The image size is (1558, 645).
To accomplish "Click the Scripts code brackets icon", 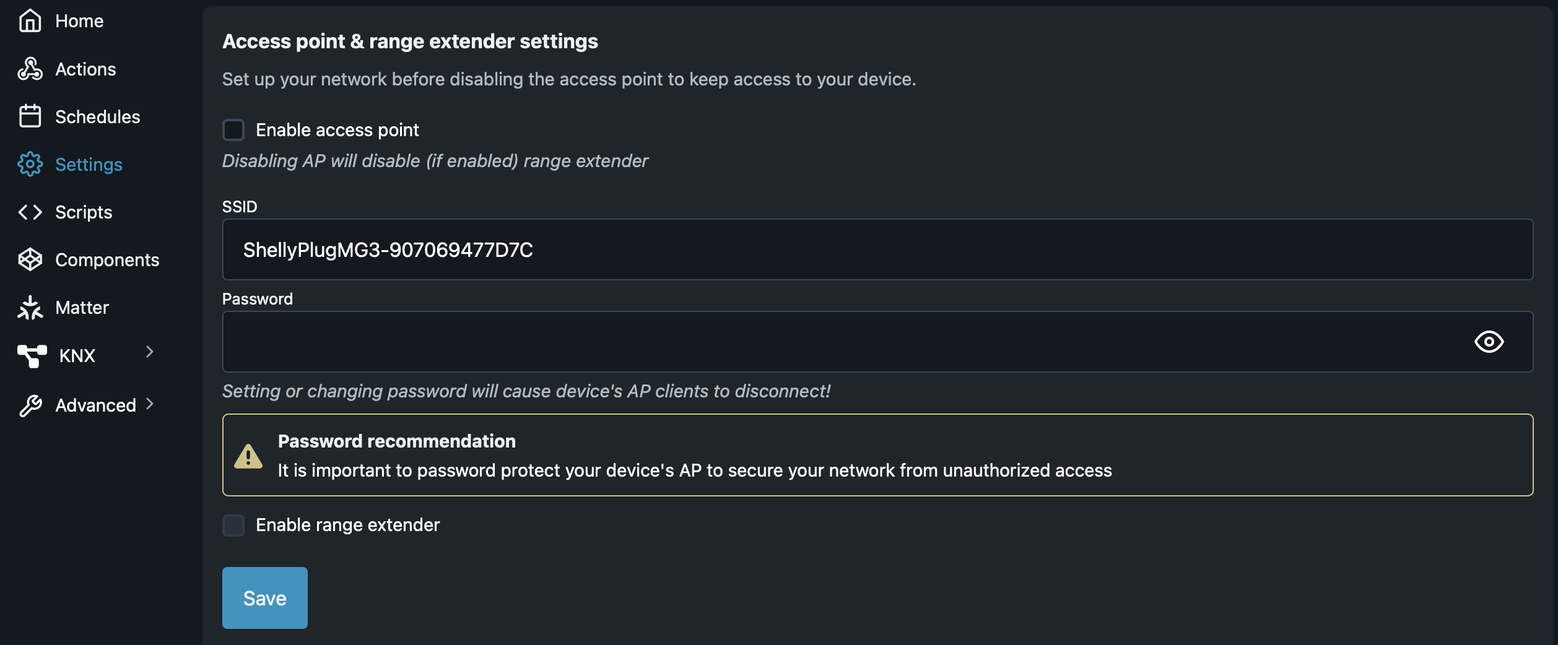I will click(30, 212).
